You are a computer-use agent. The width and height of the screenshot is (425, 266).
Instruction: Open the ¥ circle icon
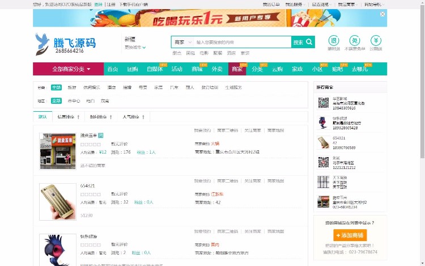[x=376, y=41]
